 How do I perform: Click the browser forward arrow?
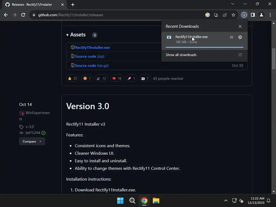point(15,15)
